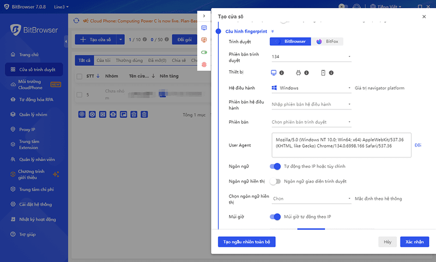The width and height of the screenshot is (436, 262).
Task: Turn off the Ngôn ngữ auto toggle
Action: click(275, 166)
